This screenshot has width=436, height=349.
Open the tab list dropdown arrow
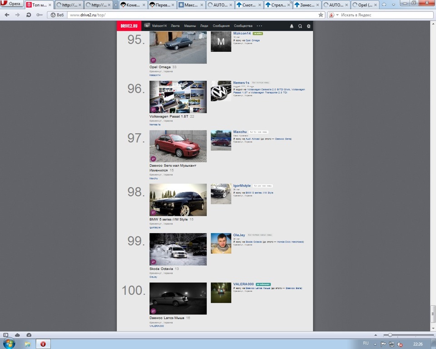[x=393, y=5]
